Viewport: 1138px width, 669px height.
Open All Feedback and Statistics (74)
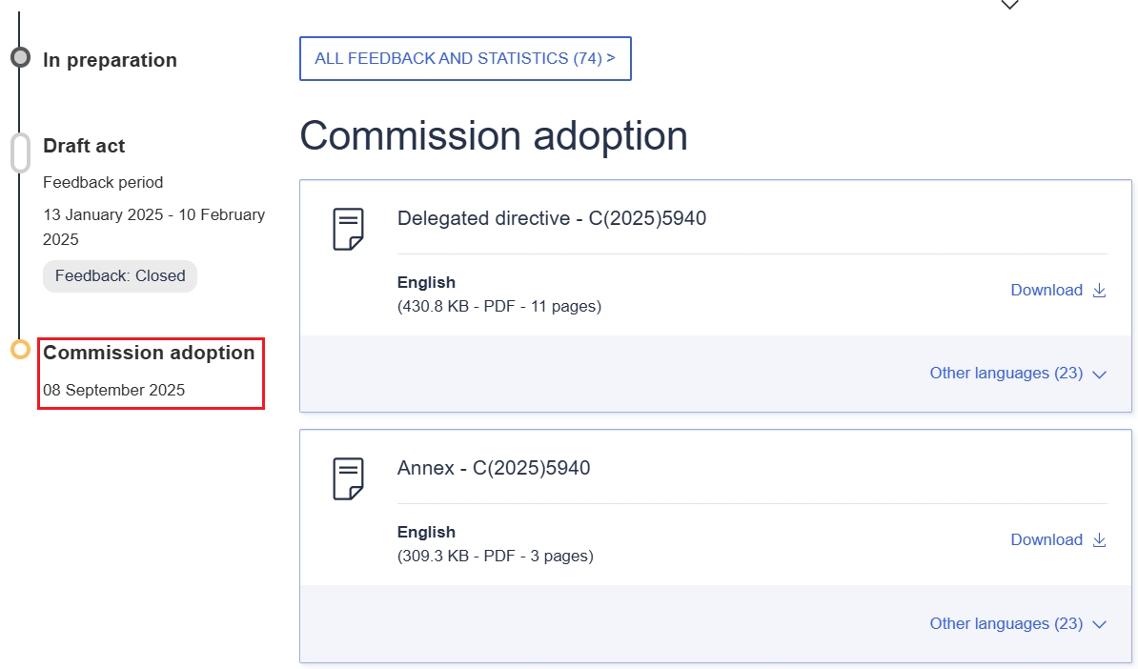465,58
